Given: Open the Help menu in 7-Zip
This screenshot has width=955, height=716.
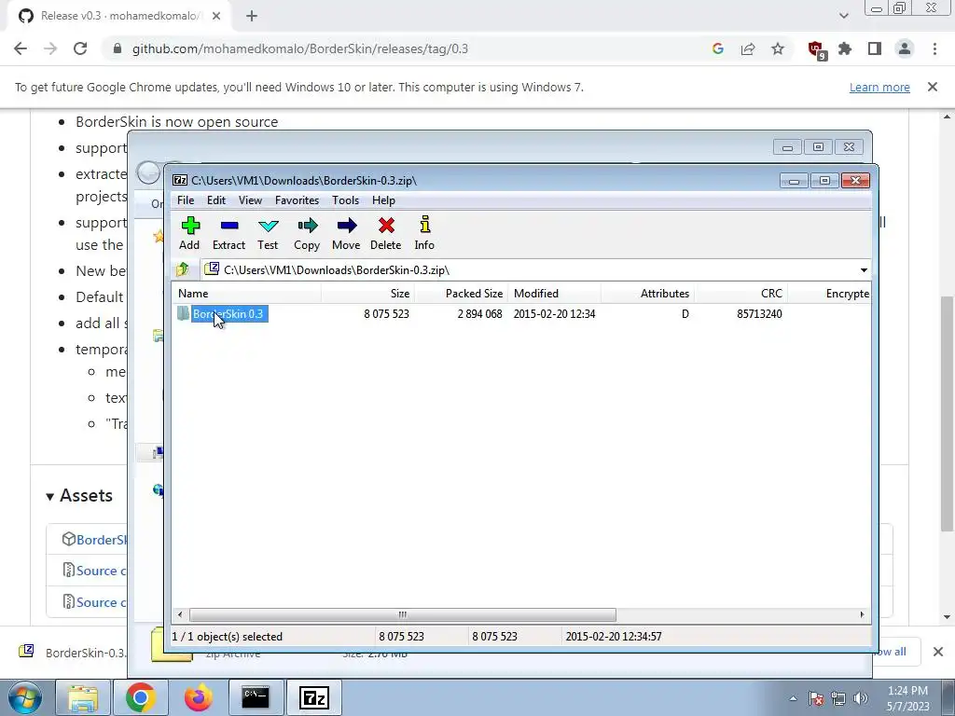Looking at the screenshot, I should (383, 200).
